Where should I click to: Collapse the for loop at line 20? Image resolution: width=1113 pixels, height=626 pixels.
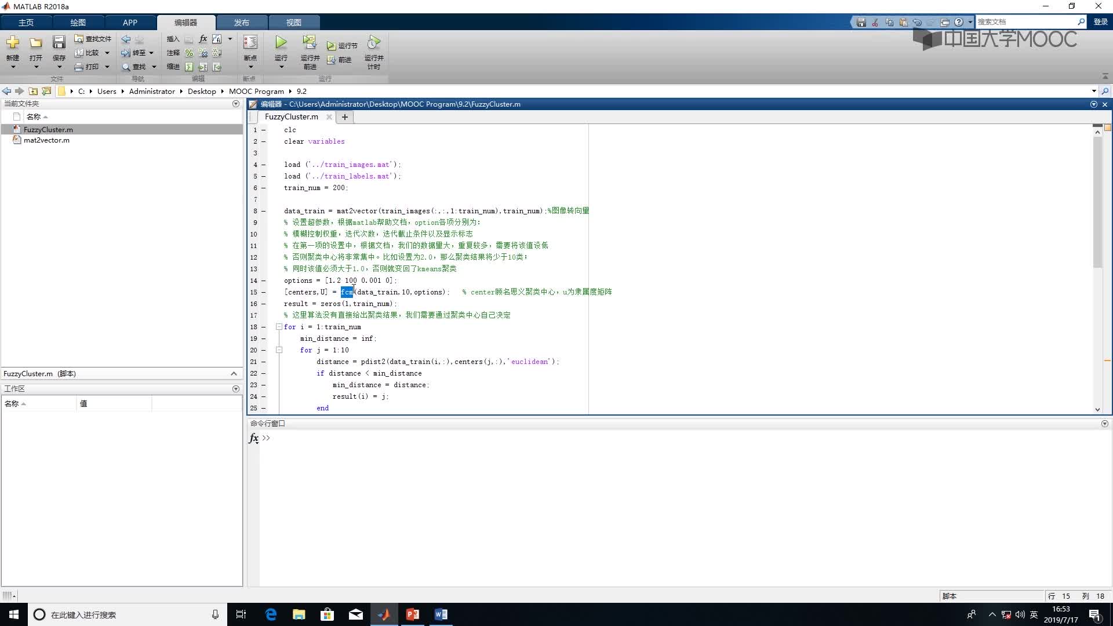(x=279, y=350)
